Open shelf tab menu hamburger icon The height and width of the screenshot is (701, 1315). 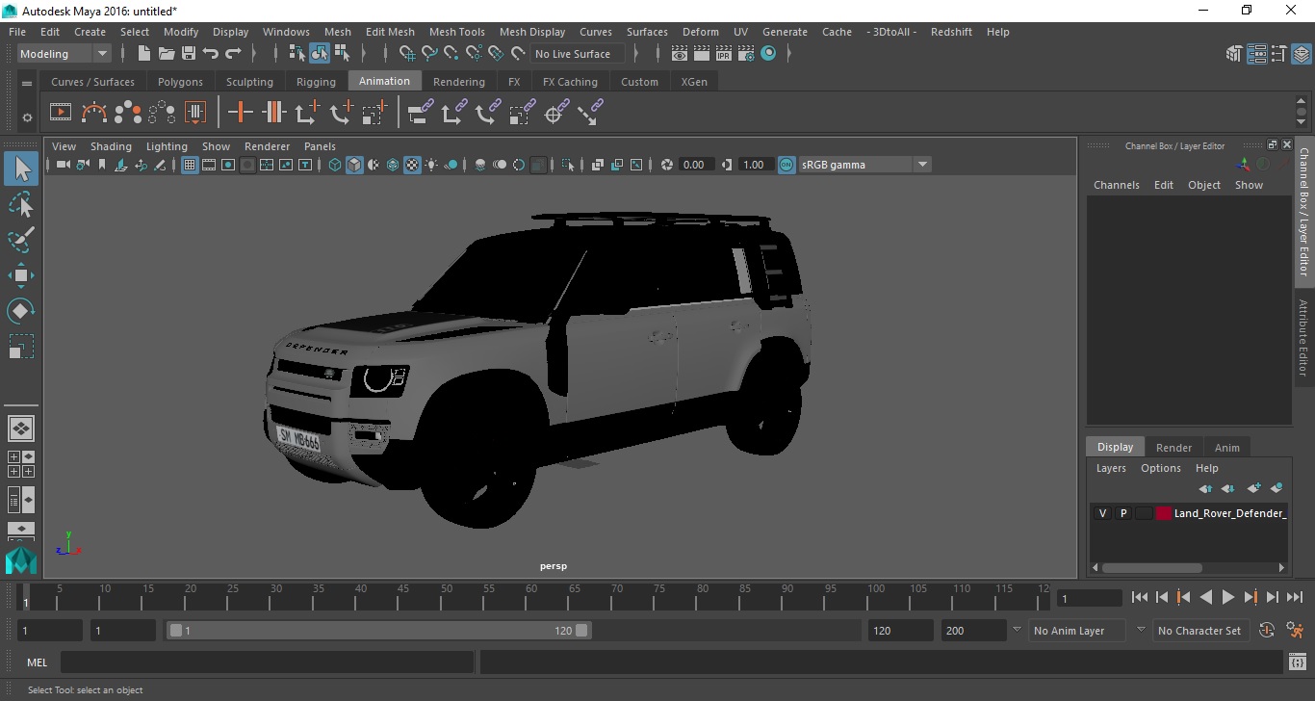[27, 83]
